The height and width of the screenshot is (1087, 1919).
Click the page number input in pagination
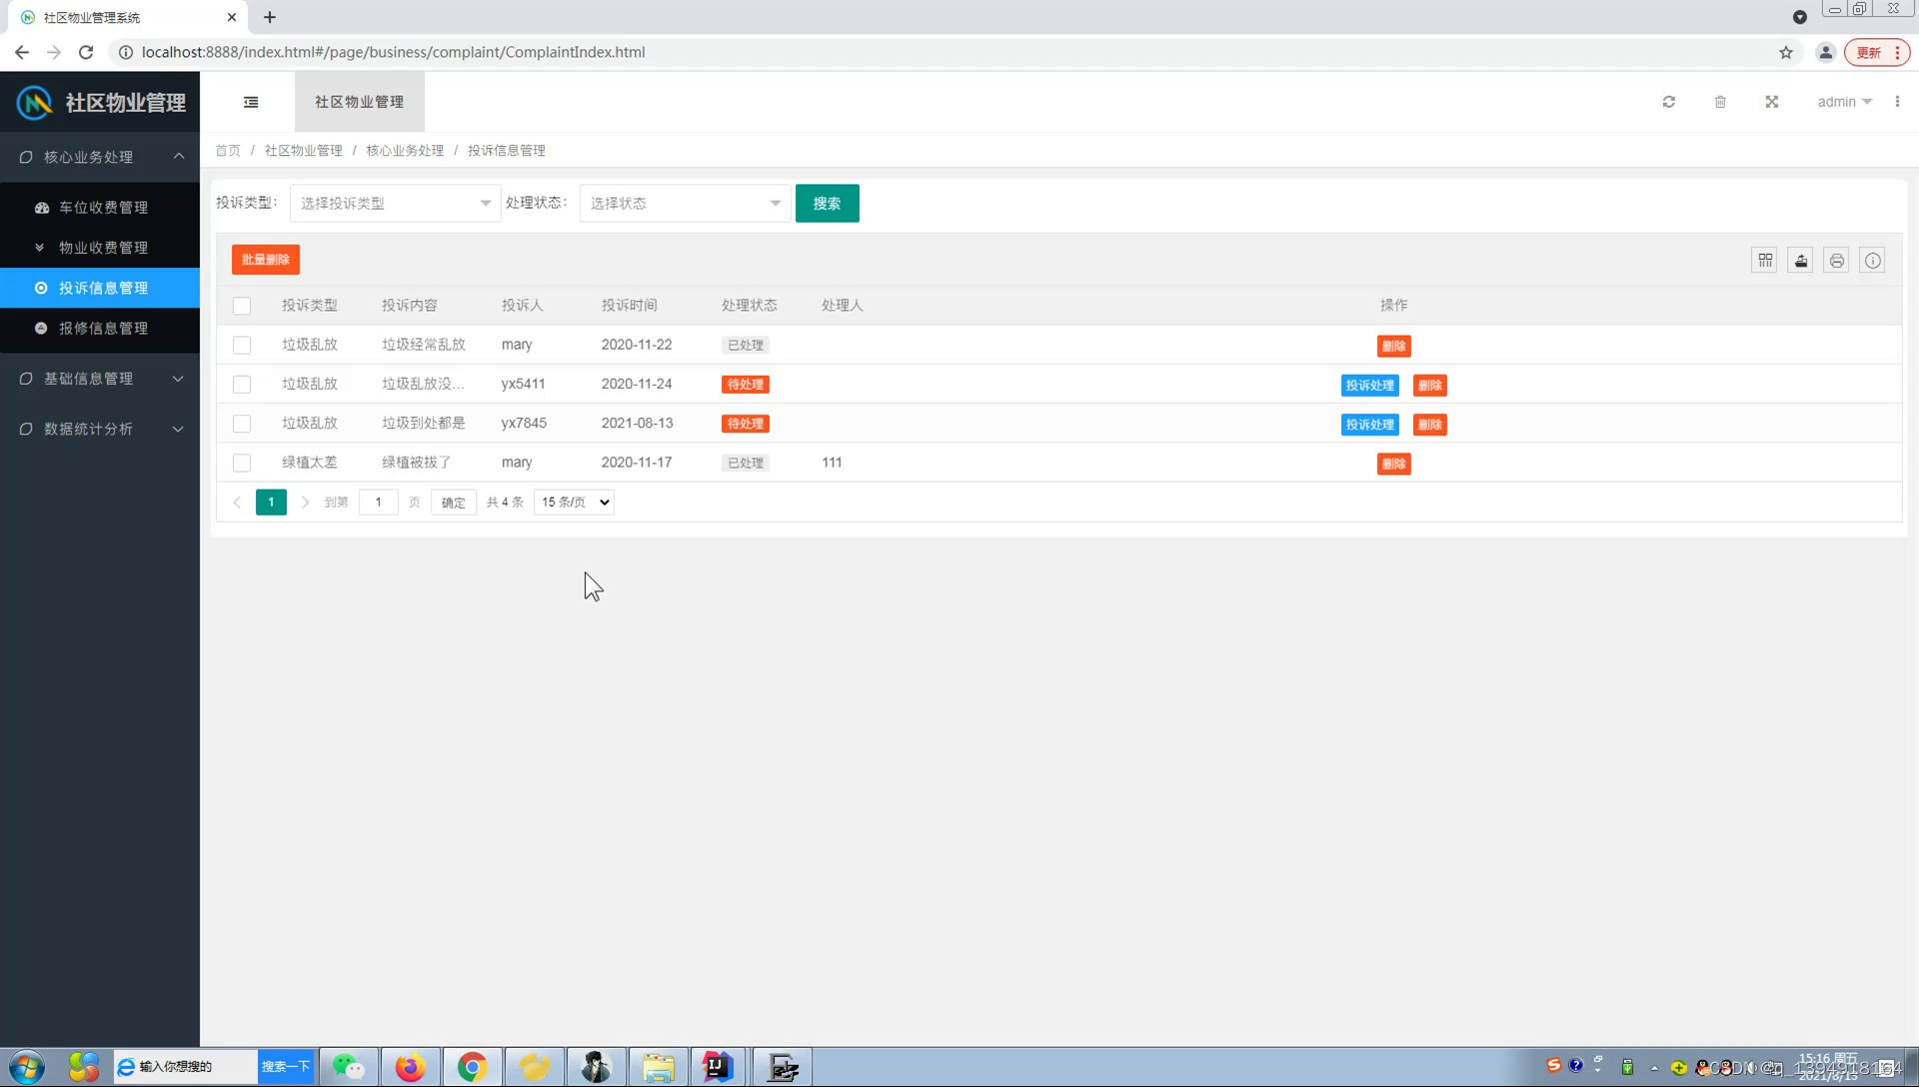tap(378, 503)
